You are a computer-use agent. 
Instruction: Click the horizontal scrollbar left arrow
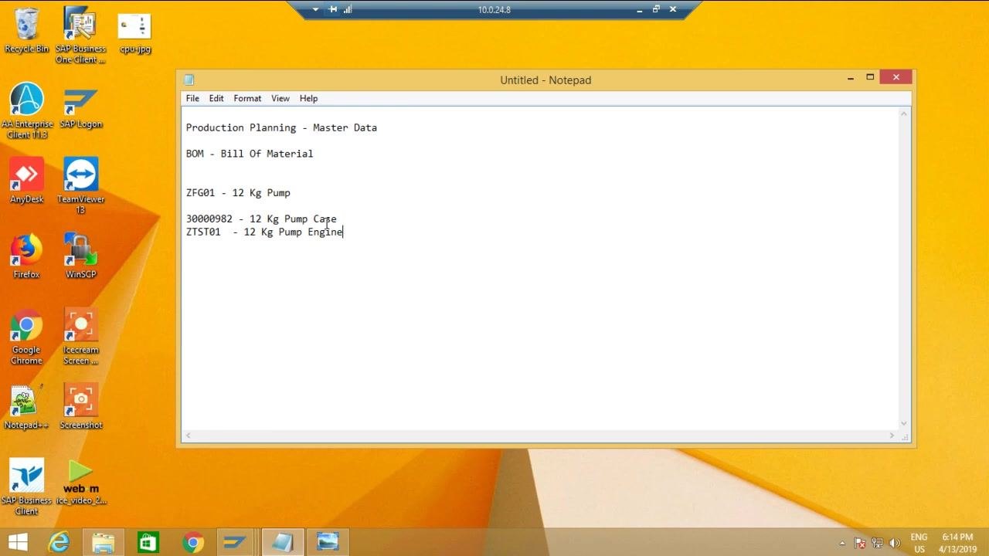click(x=188, y=436)
